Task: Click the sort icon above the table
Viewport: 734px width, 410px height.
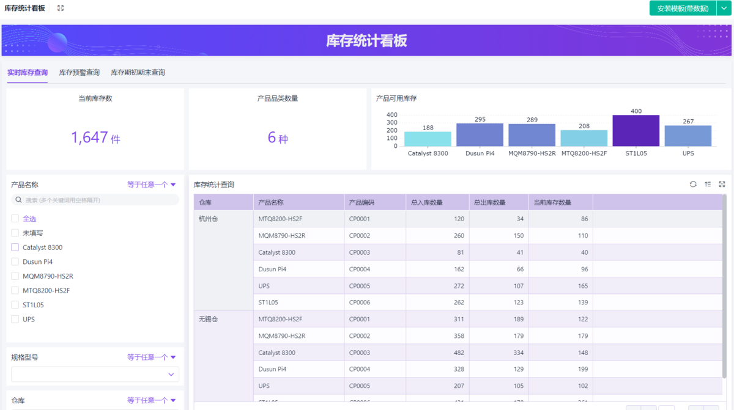Action: [x=708, y=184]
